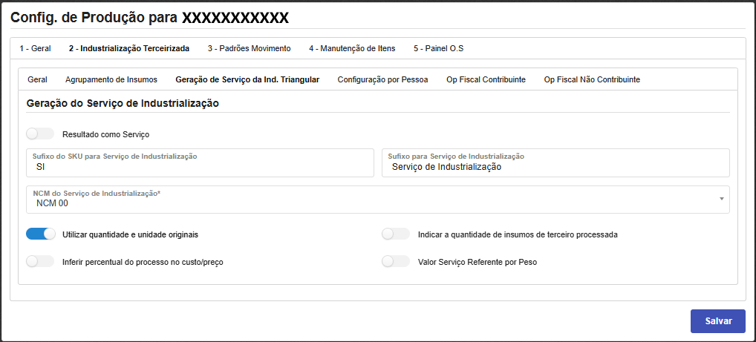Open Op Fiscal Contribuinte sub-tab
The image size is (756, 342).
[x=486, y=79]
